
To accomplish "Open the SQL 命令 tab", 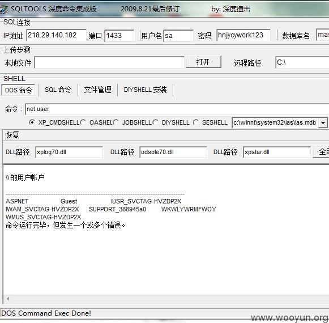I will pos(58,90).
